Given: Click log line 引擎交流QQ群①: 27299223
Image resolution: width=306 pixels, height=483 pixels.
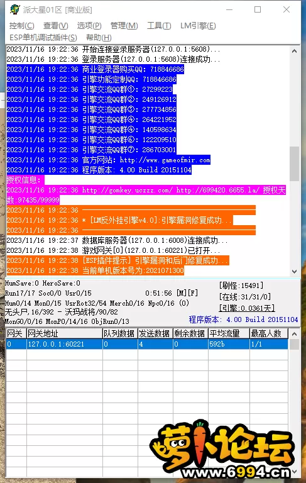Looking at the screenshot, I should [x=90, y=89].
